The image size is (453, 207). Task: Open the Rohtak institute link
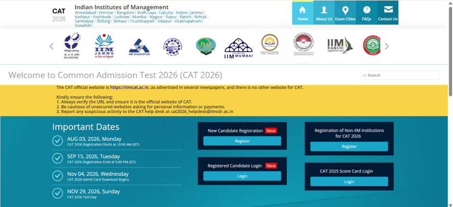pyautogui.click(x=200, y=17)
